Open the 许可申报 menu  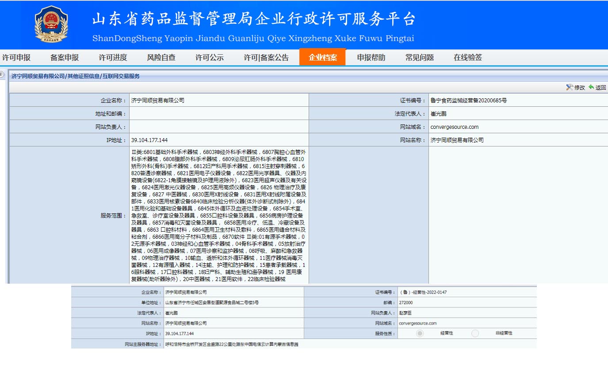point(16,57)
